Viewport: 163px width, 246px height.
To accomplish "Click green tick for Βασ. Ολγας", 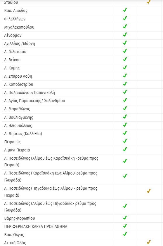I will [x=125, y=234].
